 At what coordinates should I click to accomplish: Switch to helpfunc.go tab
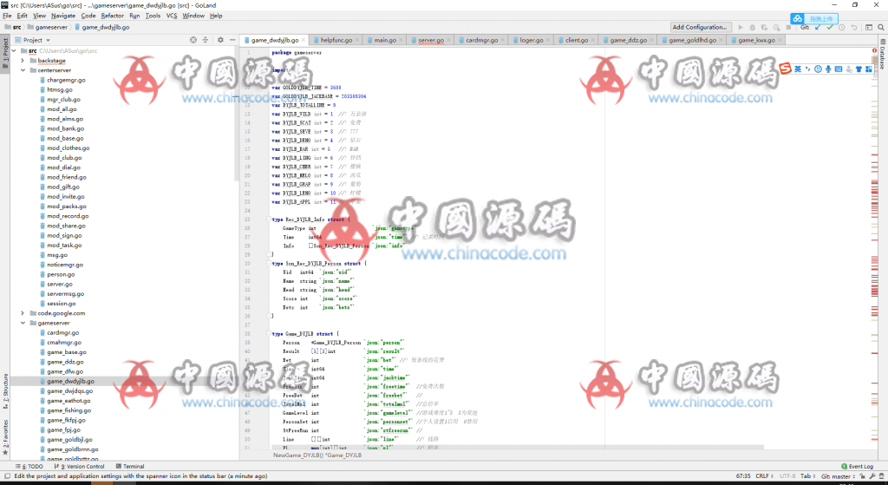click(x=336, y=40)
